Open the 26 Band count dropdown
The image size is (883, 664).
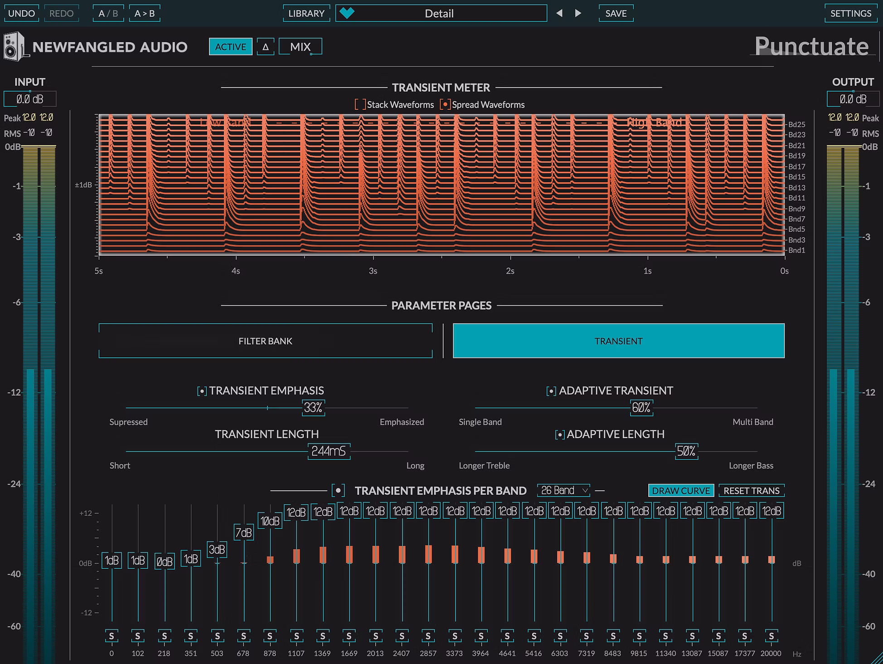[563, 490]
